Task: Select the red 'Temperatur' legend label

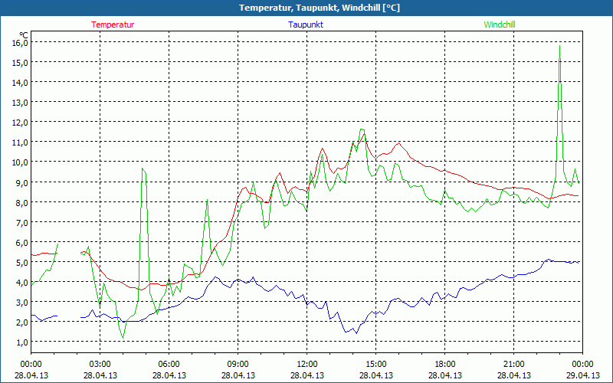Action: pyautogui.click(x=113, y=25)
